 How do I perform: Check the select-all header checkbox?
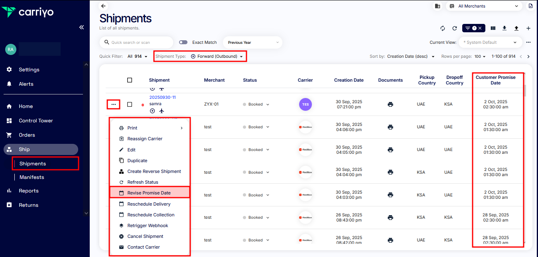click(x=130, y=80)
